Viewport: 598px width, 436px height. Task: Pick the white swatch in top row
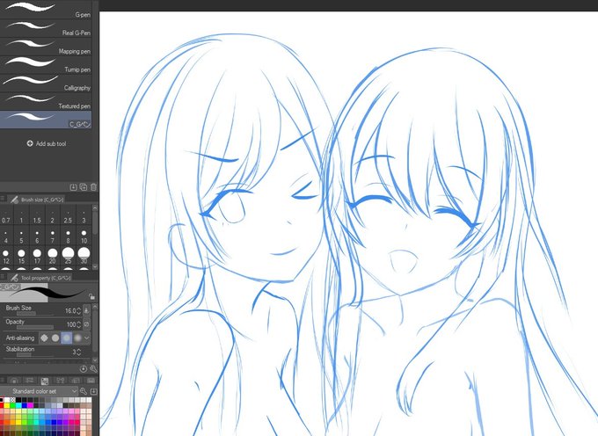click(x=7, y=400)
